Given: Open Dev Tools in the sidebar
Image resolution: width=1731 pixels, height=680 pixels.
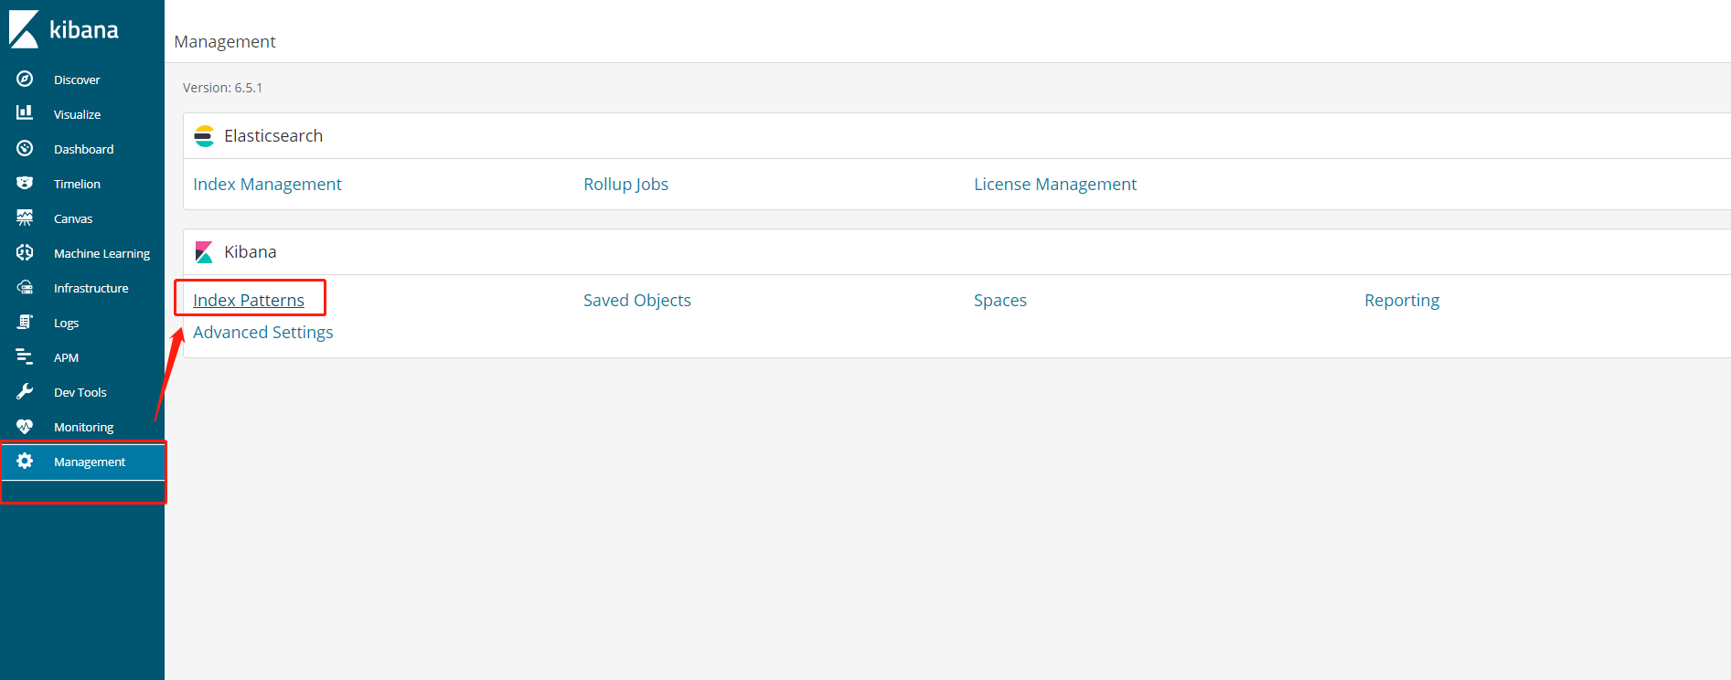Looking at the screenshot, I should pyautogui.click(x=82, y=392).
